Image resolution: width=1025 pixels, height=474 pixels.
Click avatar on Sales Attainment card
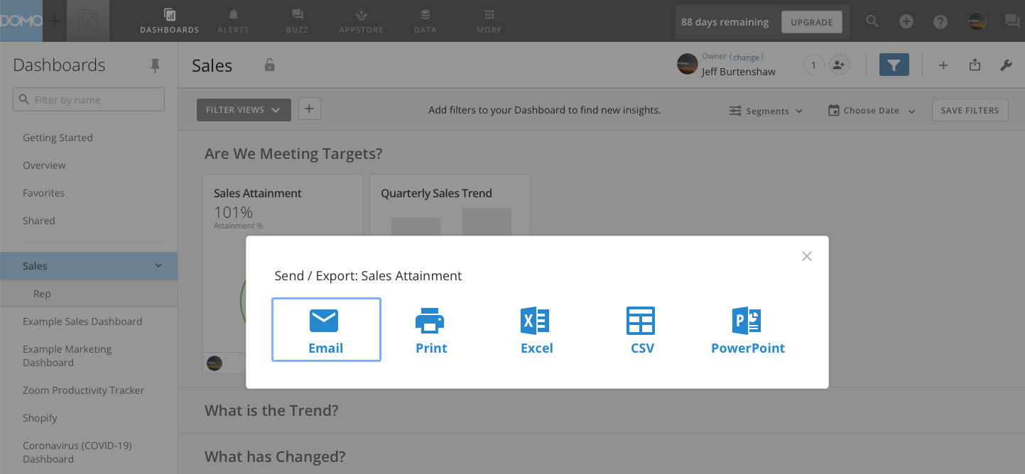pos(215,363)
